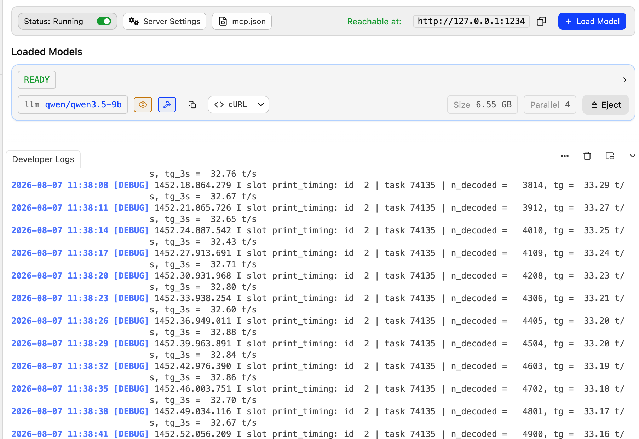Click the Parallel 4 label
Viewport: 639px width, 439px height.
(x=550, y=105)
